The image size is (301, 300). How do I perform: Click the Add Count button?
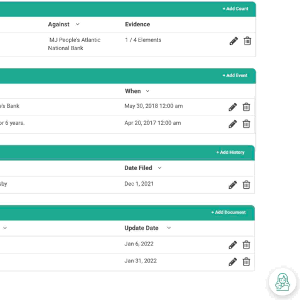(235, 9)
